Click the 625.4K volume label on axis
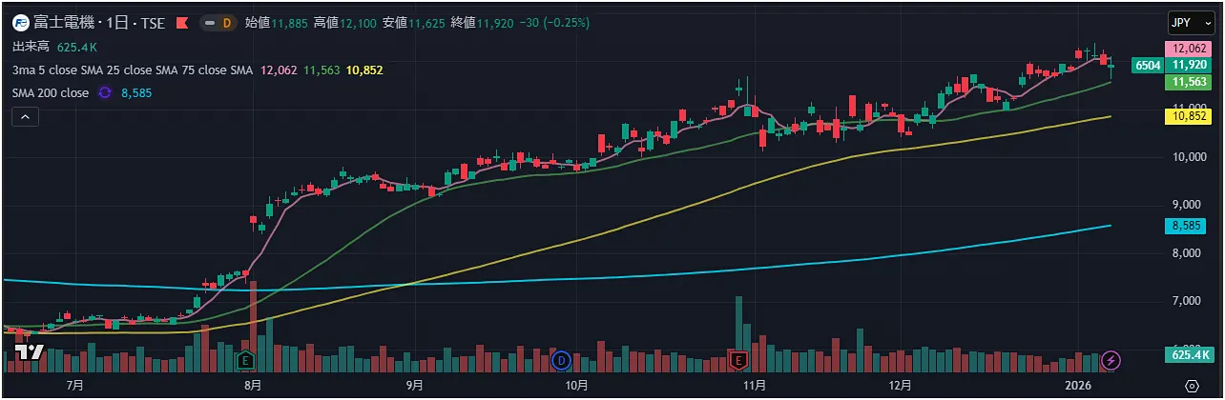Screen dimensions: 1225x400 coord(1192,355)
